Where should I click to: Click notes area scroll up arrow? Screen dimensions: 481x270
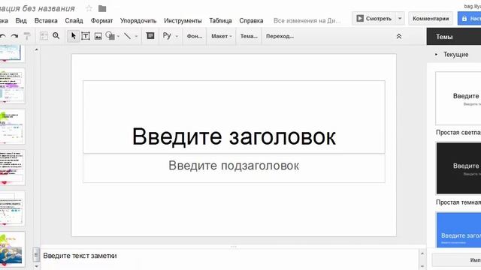point(422,253)
